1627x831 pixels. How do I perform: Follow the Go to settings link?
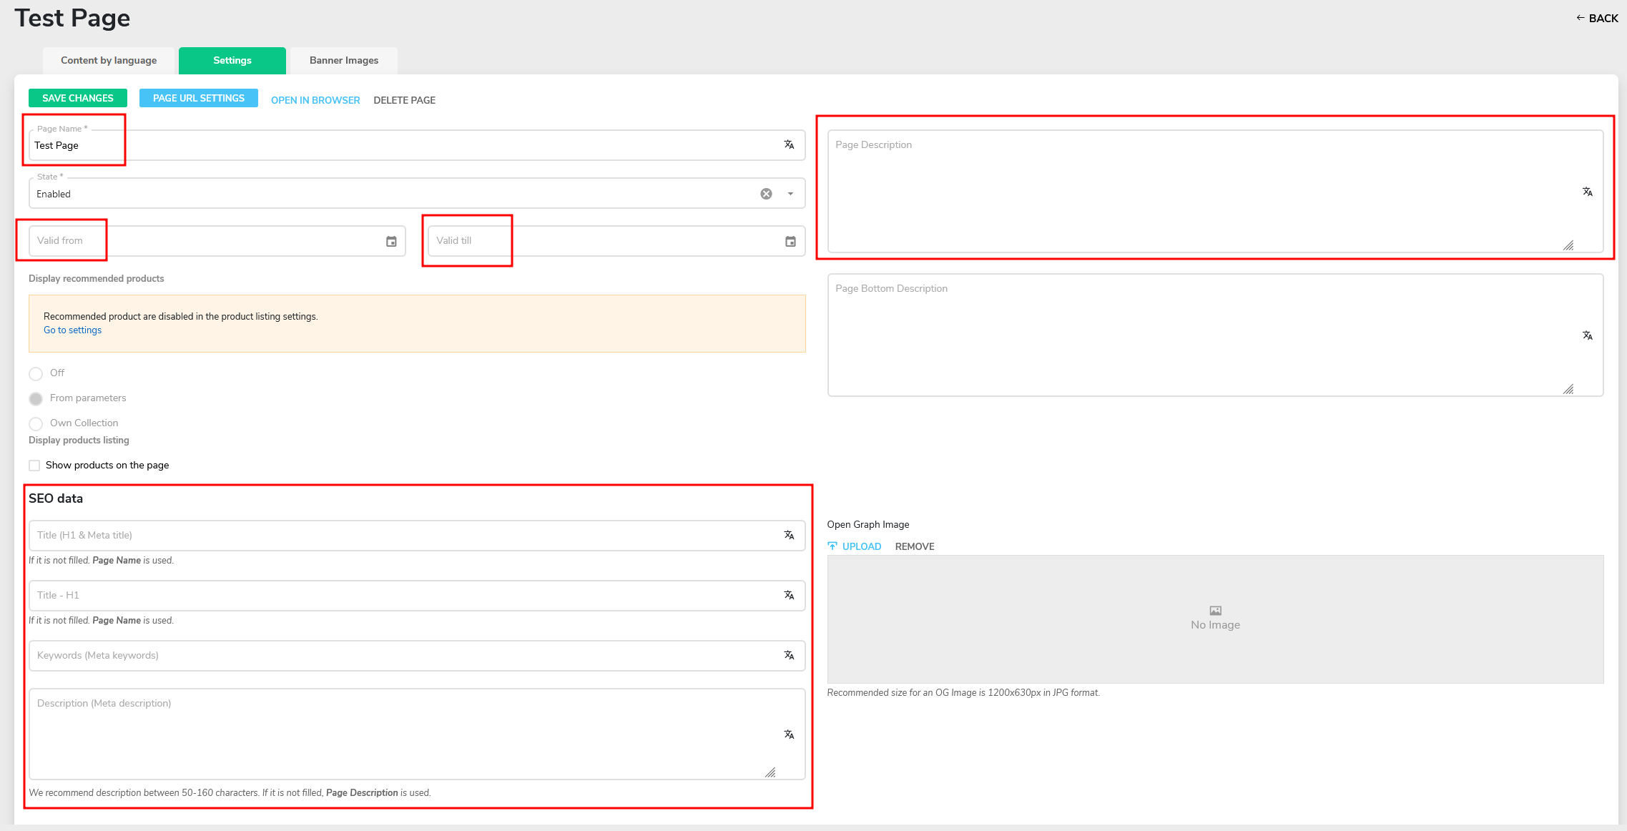point(72,330)
